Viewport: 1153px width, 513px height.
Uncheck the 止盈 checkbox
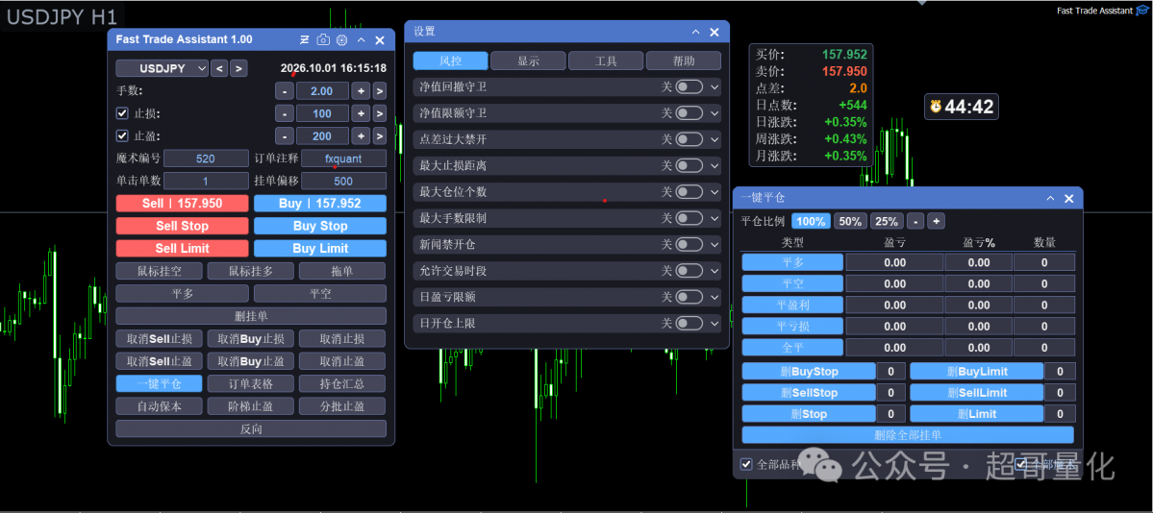[x=123, y=136]
